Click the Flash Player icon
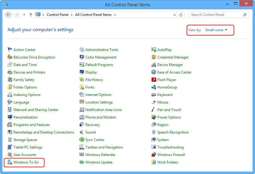This screenshot has width=255, height=174. point(154,80)
